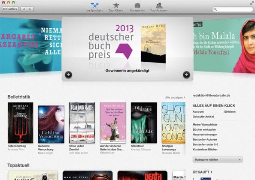Viewport: 255px width, 180px height.
Task: Click author name Andreas Föhr
Action: [16, 149]
